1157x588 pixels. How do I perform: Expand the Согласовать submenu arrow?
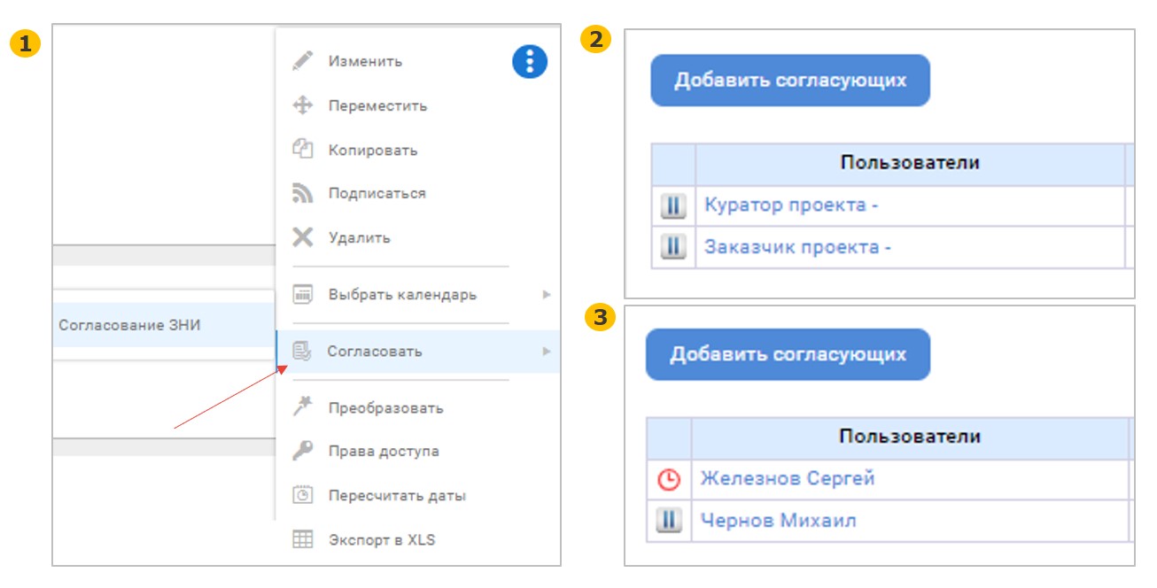click(547, 352)
